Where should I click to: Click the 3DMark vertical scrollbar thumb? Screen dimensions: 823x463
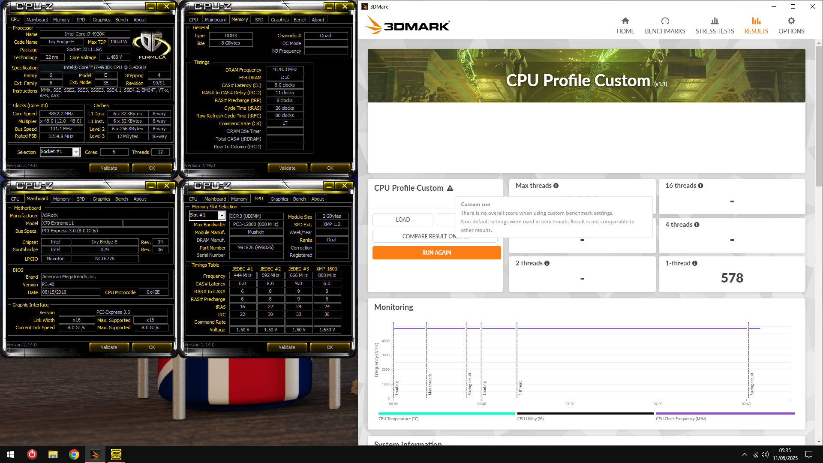pyautogui.click(x=819, y=116)
